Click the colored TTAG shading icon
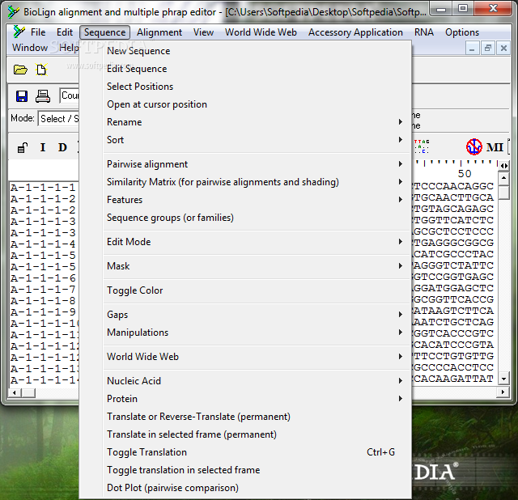The image size is (518, 500). (421, 146)
